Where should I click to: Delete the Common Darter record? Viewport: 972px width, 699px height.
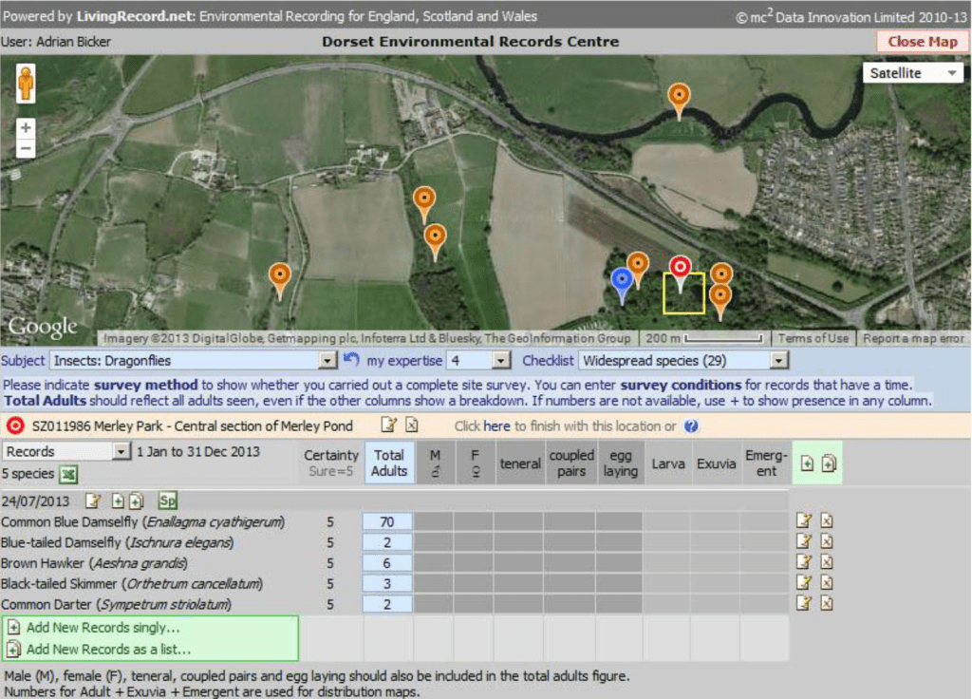(x=827, y=604)
